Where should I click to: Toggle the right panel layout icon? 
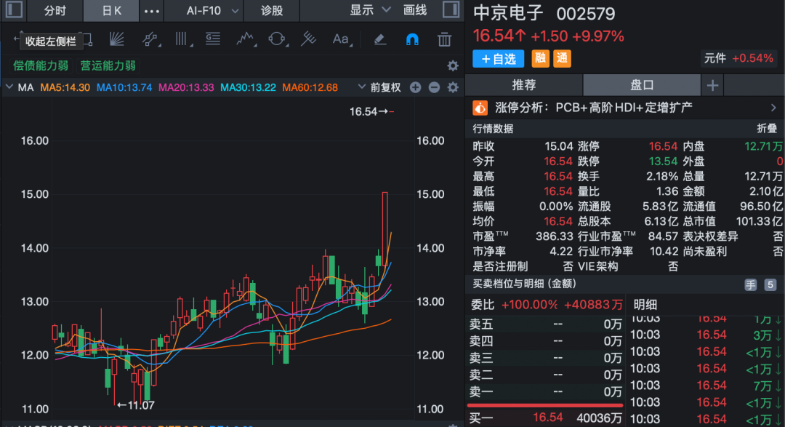451,9
